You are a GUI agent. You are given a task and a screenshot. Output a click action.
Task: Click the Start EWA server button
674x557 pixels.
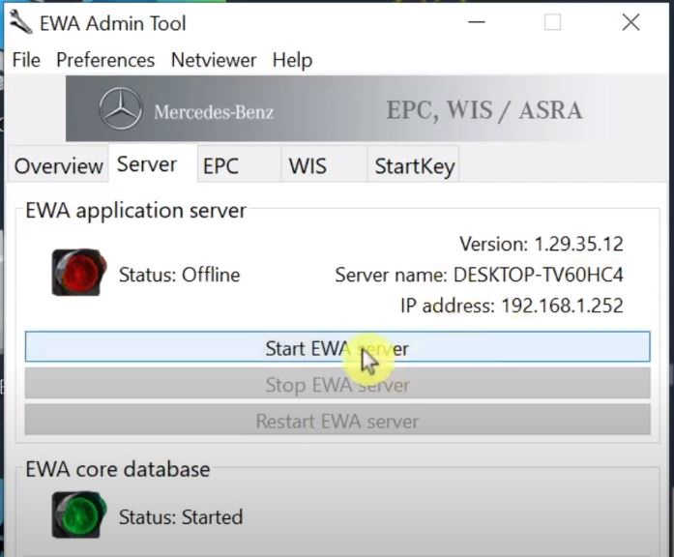(337, 347)
